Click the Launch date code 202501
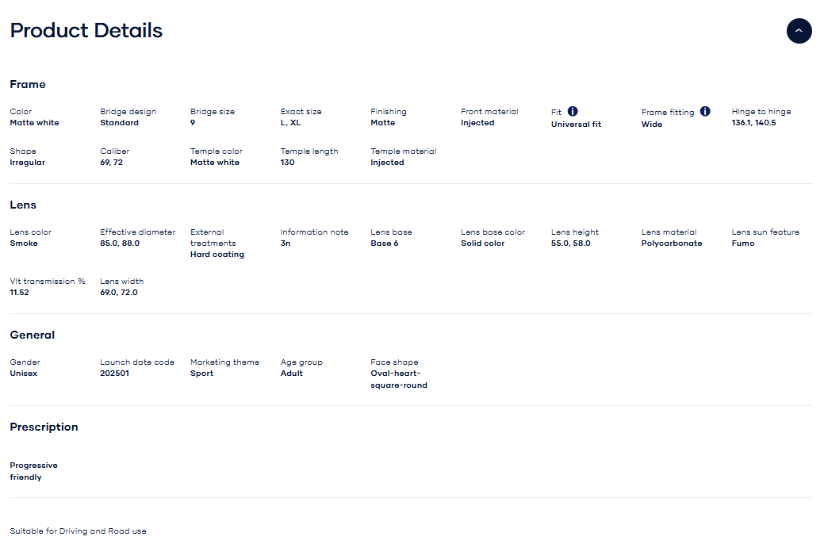The image size is (824, 548). (x=114, y=374)
